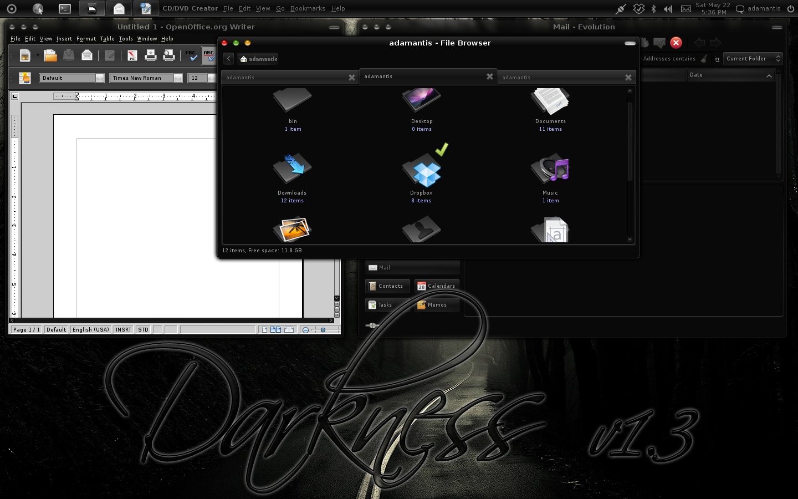Open Styles and Formatting icon in Writer

click(25, 78)
